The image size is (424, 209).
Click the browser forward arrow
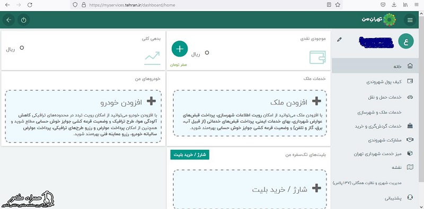click(19, 5)
